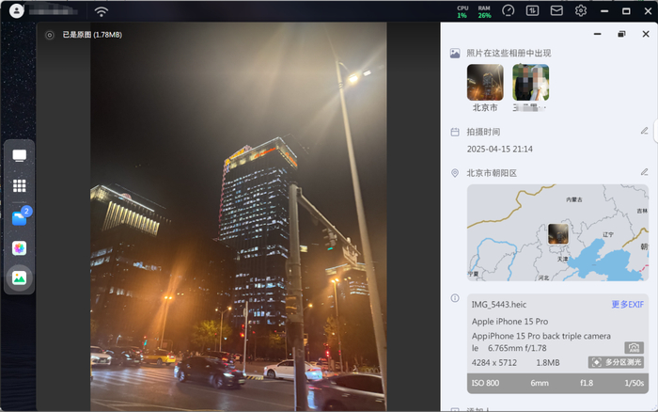Close the photo info panel
658x412 pixels.
(x=646, y=34)
